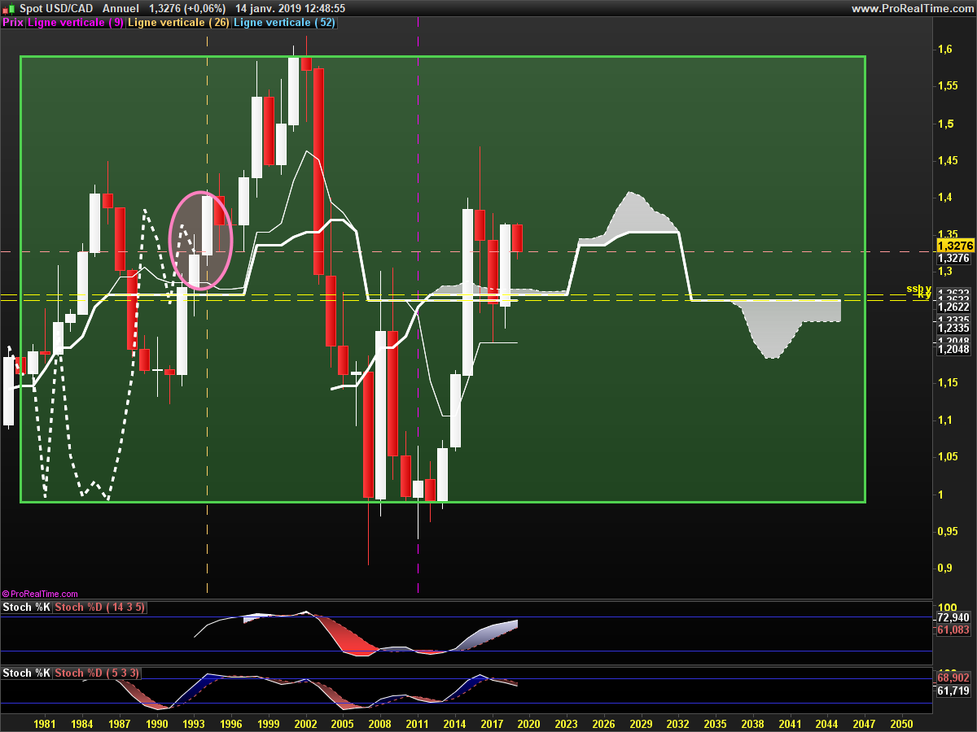
Task: Open the Ligne verticale (26) label
Action: (x=179, y=23)
